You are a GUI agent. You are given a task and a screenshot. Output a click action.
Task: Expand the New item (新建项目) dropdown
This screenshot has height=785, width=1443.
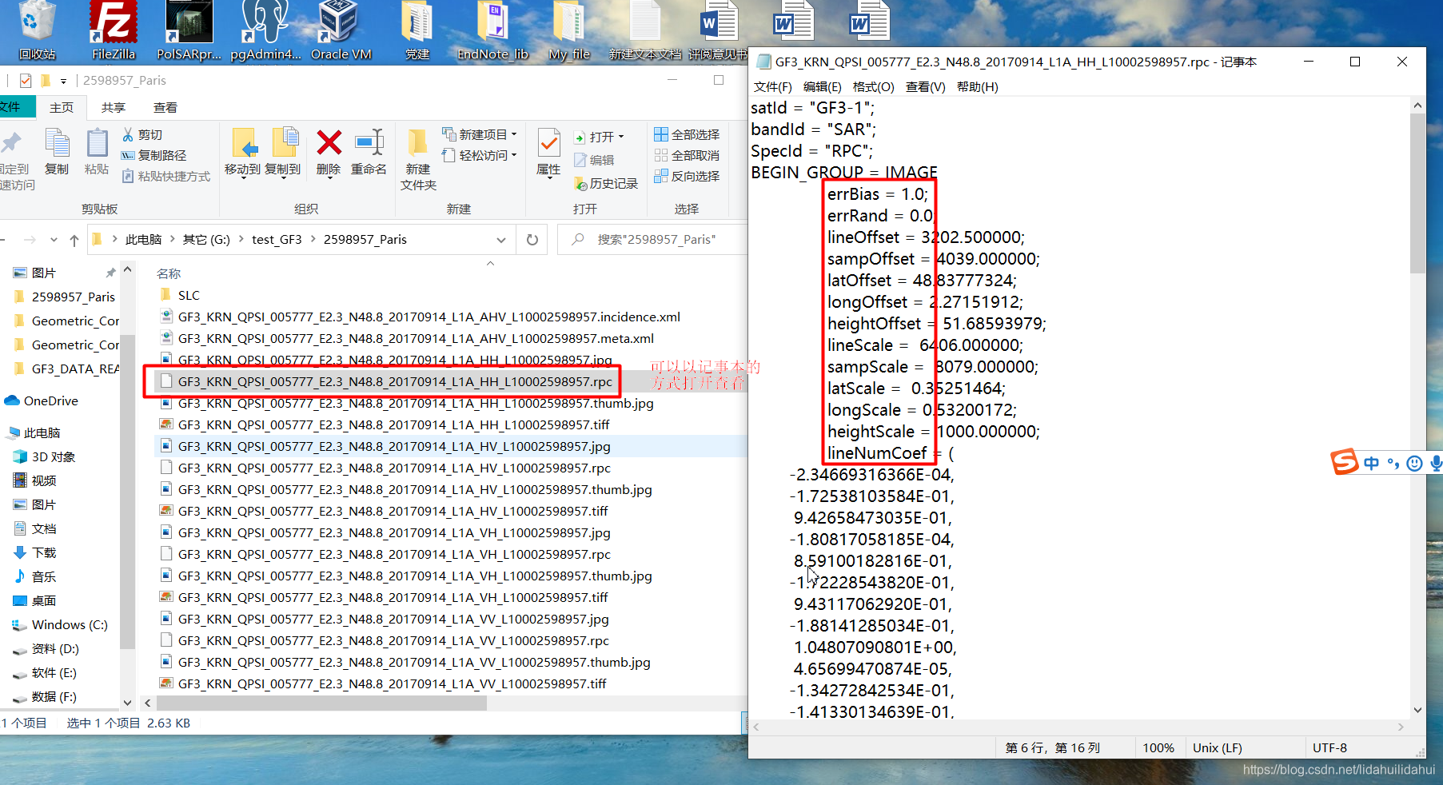514,134
